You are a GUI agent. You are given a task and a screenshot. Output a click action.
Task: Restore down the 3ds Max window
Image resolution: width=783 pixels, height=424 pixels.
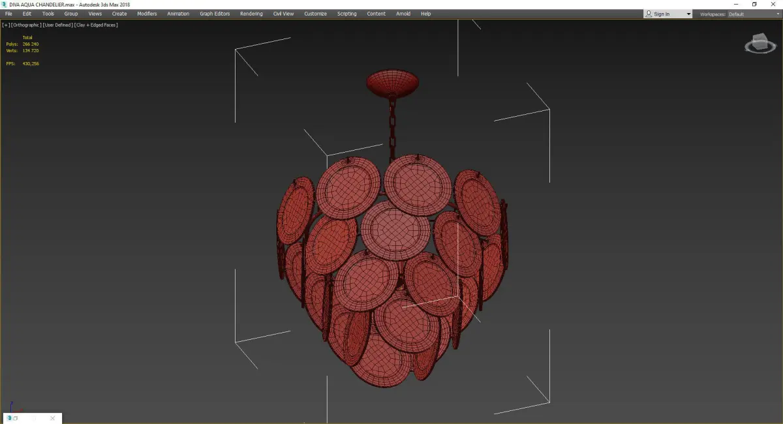[754, 5]
